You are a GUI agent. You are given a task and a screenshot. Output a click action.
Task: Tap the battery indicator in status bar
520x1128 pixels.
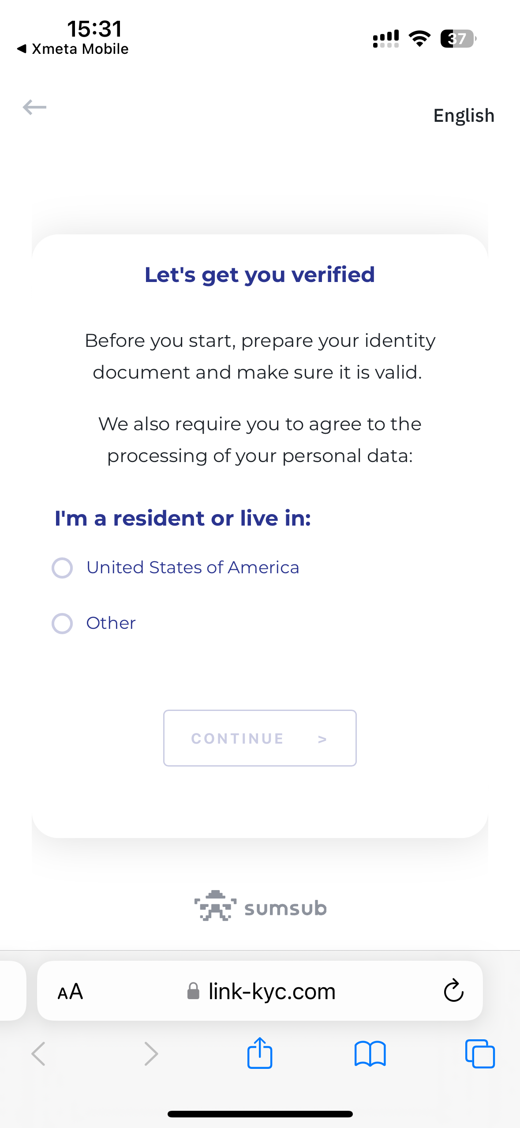pos(458,39)
